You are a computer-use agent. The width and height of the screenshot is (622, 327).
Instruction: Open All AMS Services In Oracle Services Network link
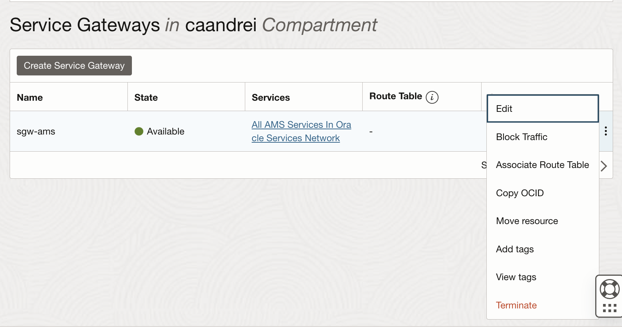tap(301, 132)
